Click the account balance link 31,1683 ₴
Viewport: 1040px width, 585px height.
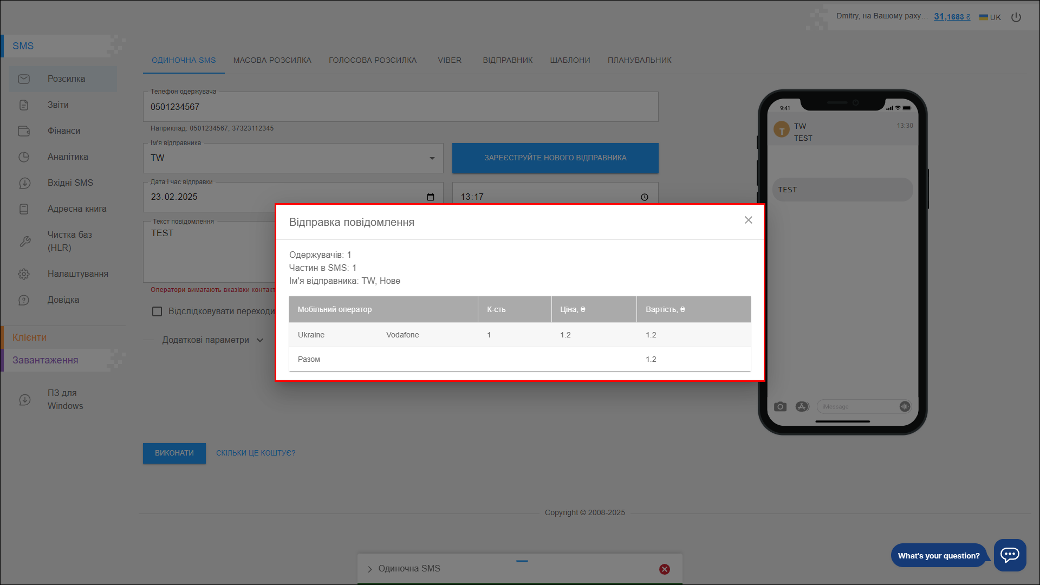coord(952,17)
